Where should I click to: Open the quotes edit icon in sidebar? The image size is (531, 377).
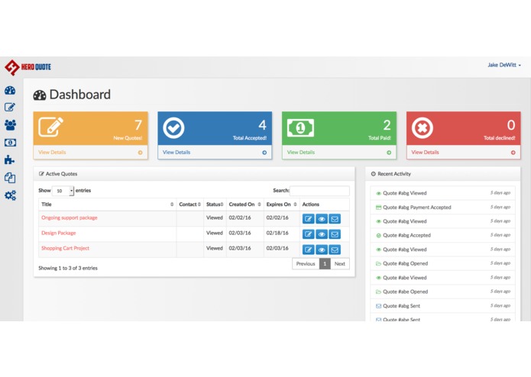[x=10, y=107]
